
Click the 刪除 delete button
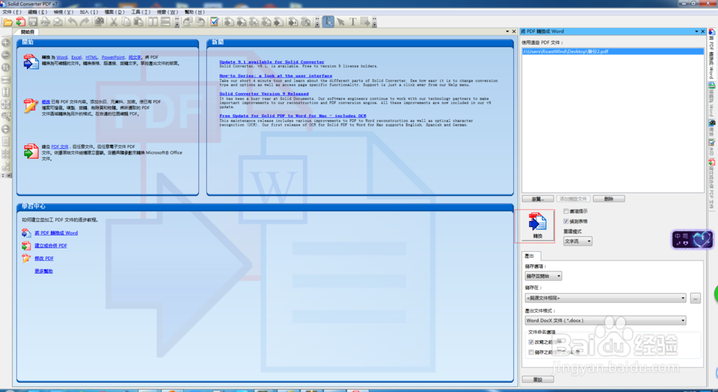pos(609,199)
